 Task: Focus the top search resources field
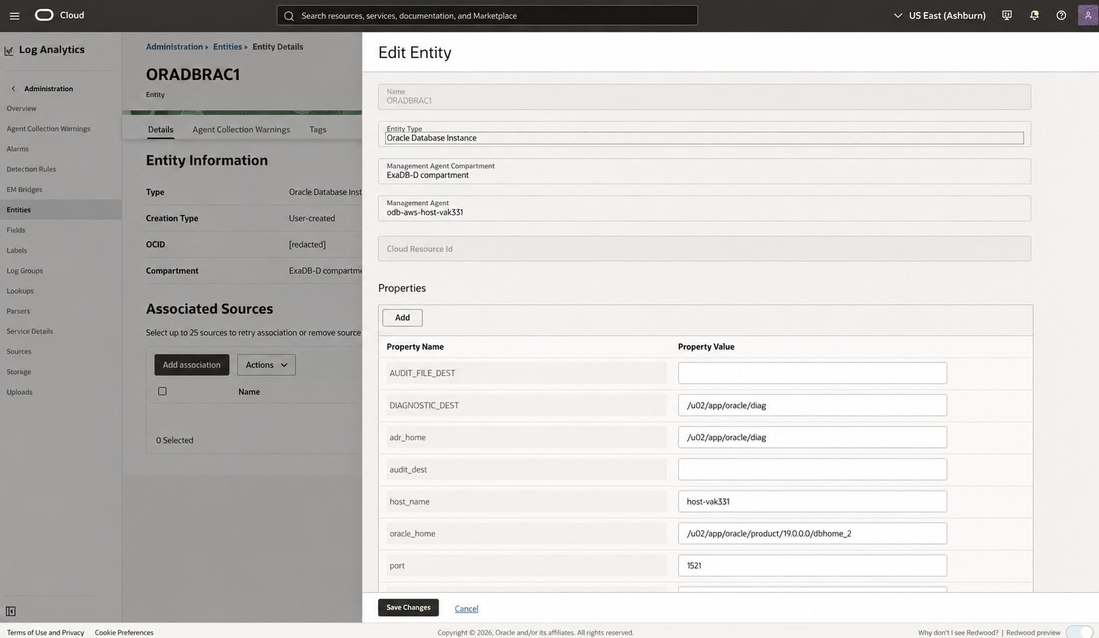487,15
